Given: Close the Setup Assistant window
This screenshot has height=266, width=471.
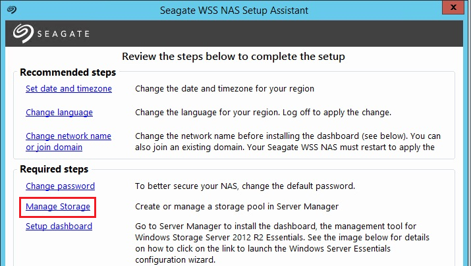Looking at the screenshot, I should pos(456,10).
